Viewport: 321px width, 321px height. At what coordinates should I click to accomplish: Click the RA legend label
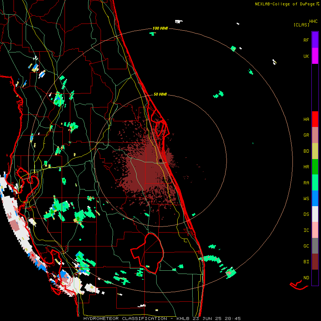(x=306, y=183)
